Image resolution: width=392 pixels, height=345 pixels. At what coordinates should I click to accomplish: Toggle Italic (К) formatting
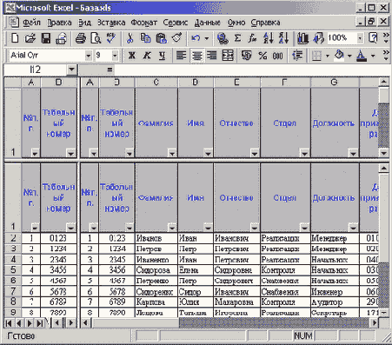(x=147, y=55)
